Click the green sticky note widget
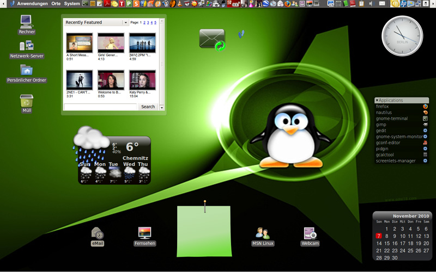 [204, 231]
